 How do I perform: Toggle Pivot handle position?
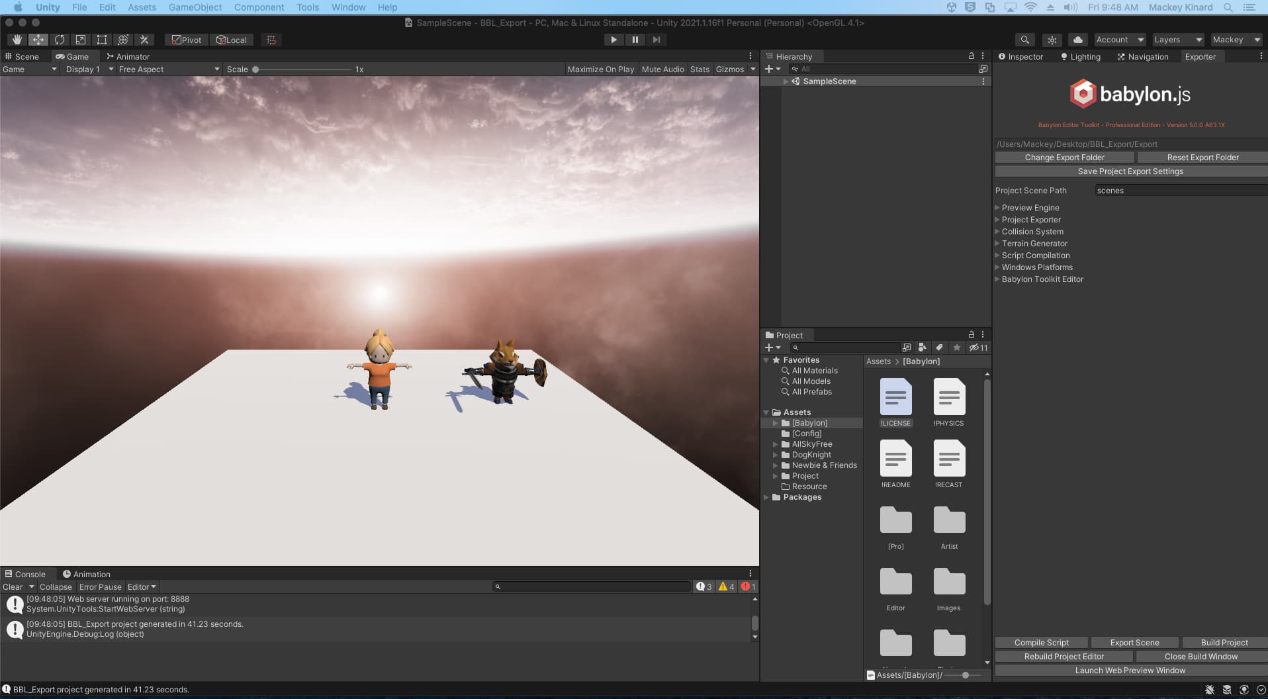(x=187, y=40)
